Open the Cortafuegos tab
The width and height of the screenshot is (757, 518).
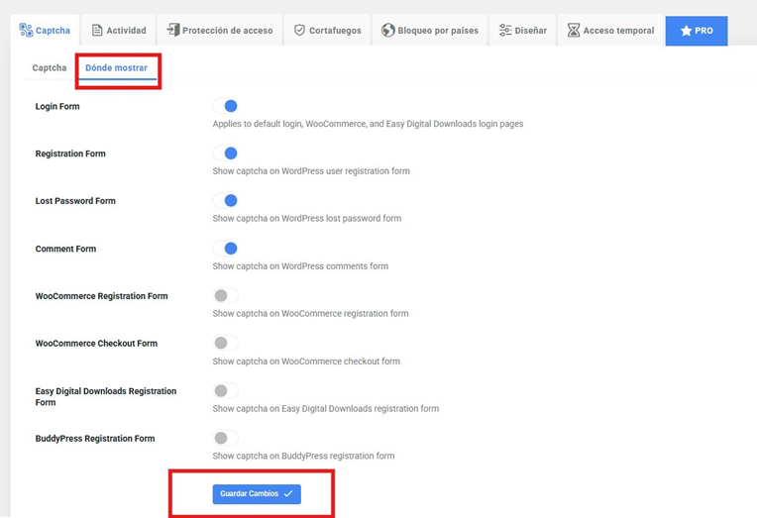327,30
